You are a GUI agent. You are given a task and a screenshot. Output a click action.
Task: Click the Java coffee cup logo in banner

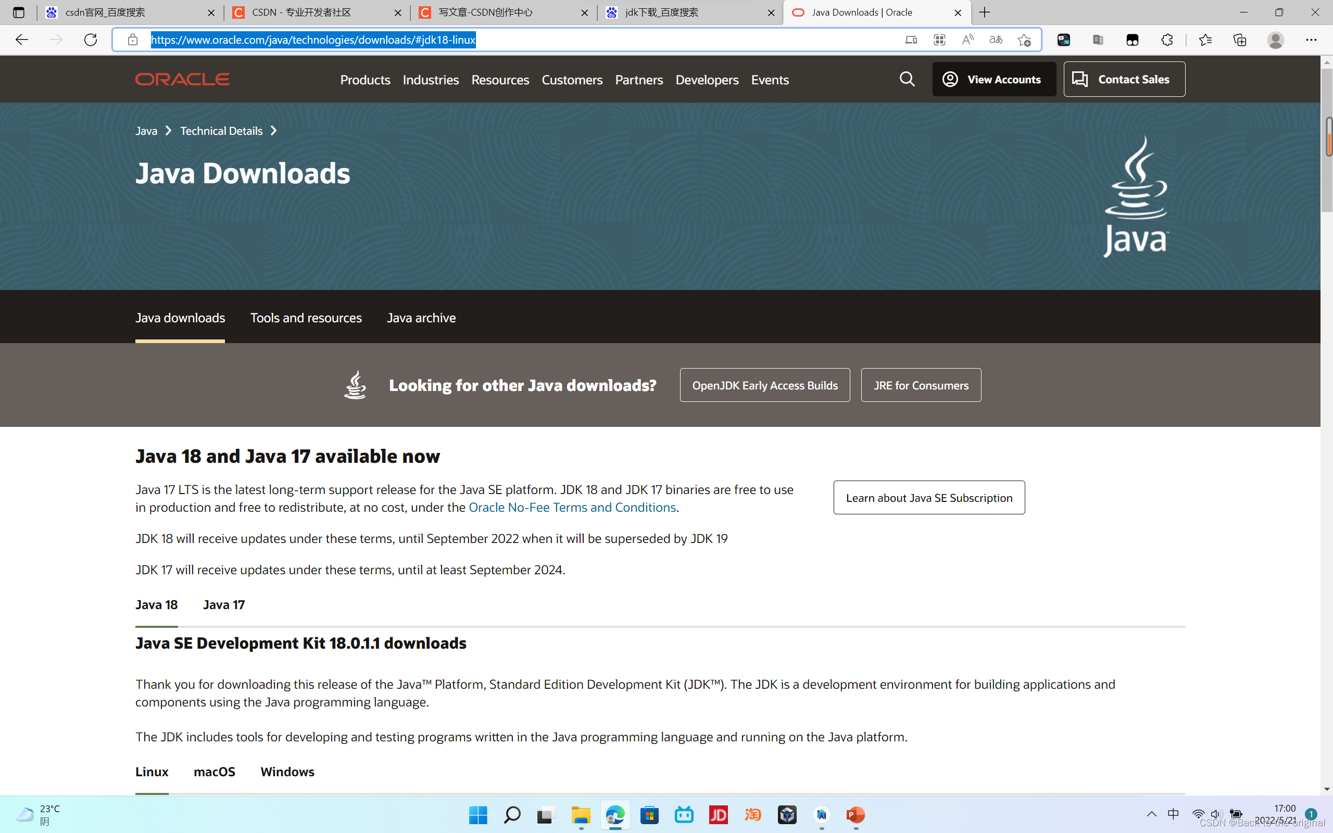pyautogui.click(x=1136, y=196)
